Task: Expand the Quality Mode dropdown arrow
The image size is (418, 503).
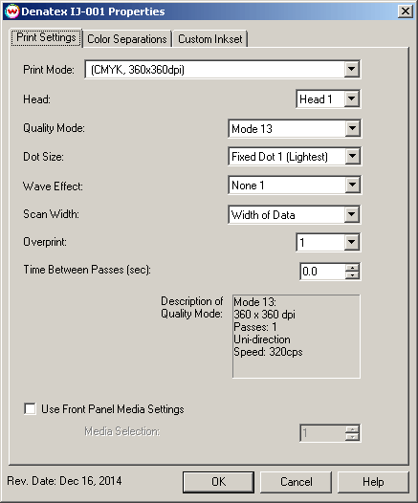Action: pos(352,128)
